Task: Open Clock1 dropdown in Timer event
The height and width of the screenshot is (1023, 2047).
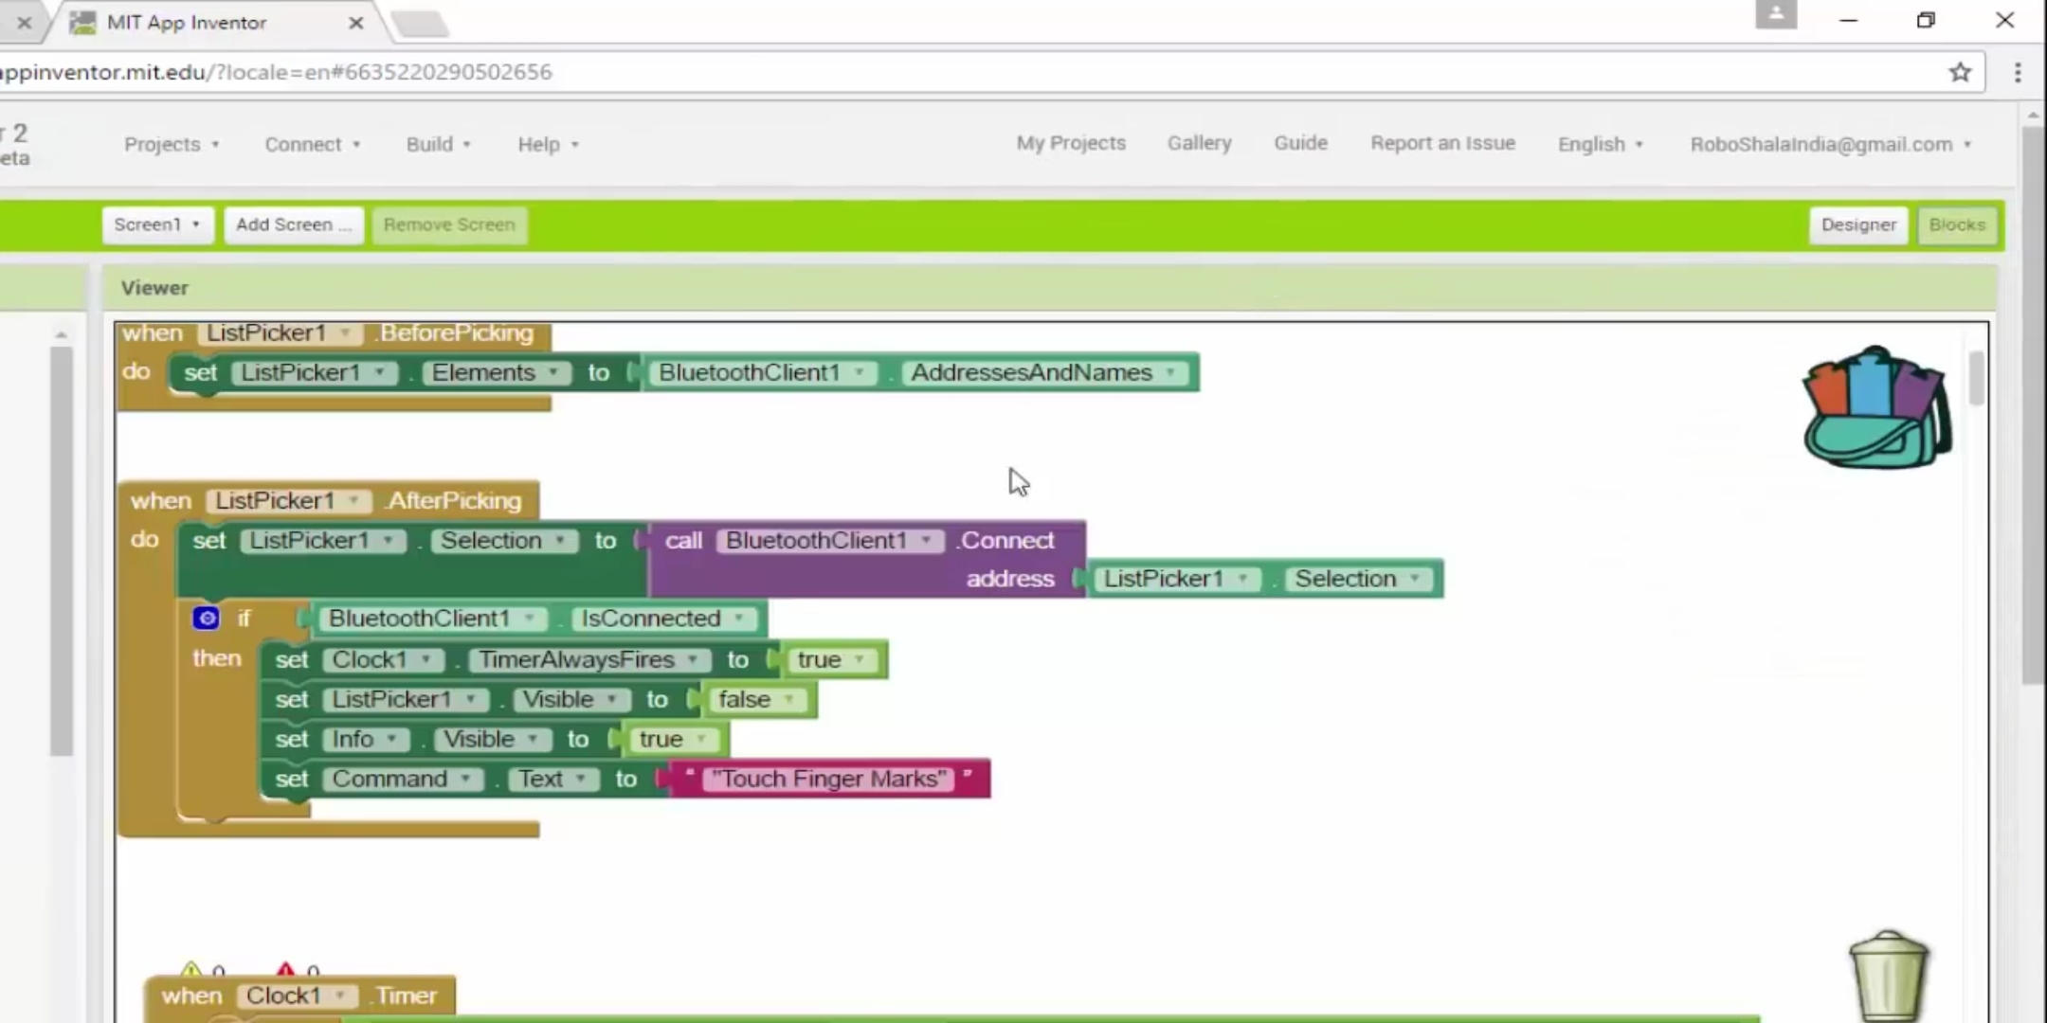Action: pos(297,996)
